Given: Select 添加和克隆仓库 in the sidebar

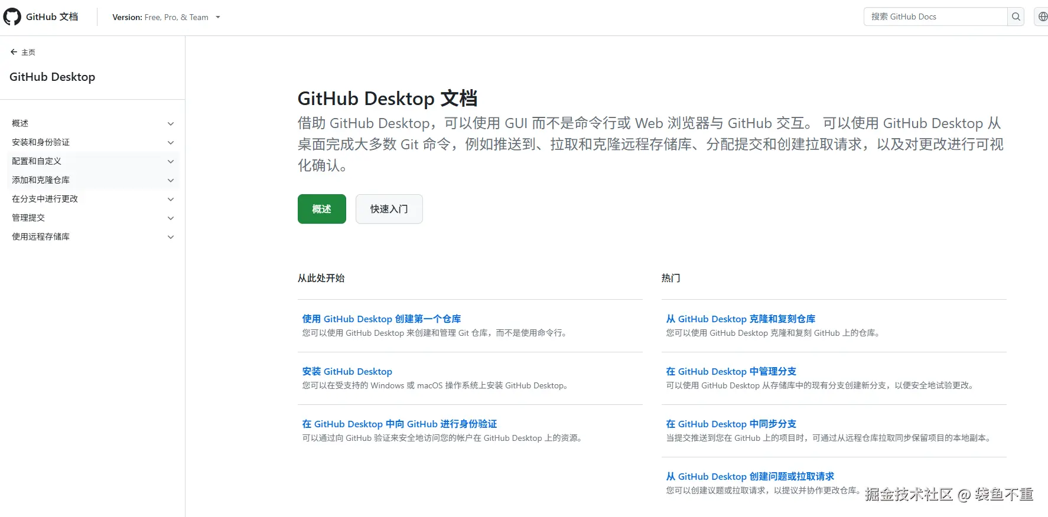Looking at the screenshot, I should click(41, 180).
